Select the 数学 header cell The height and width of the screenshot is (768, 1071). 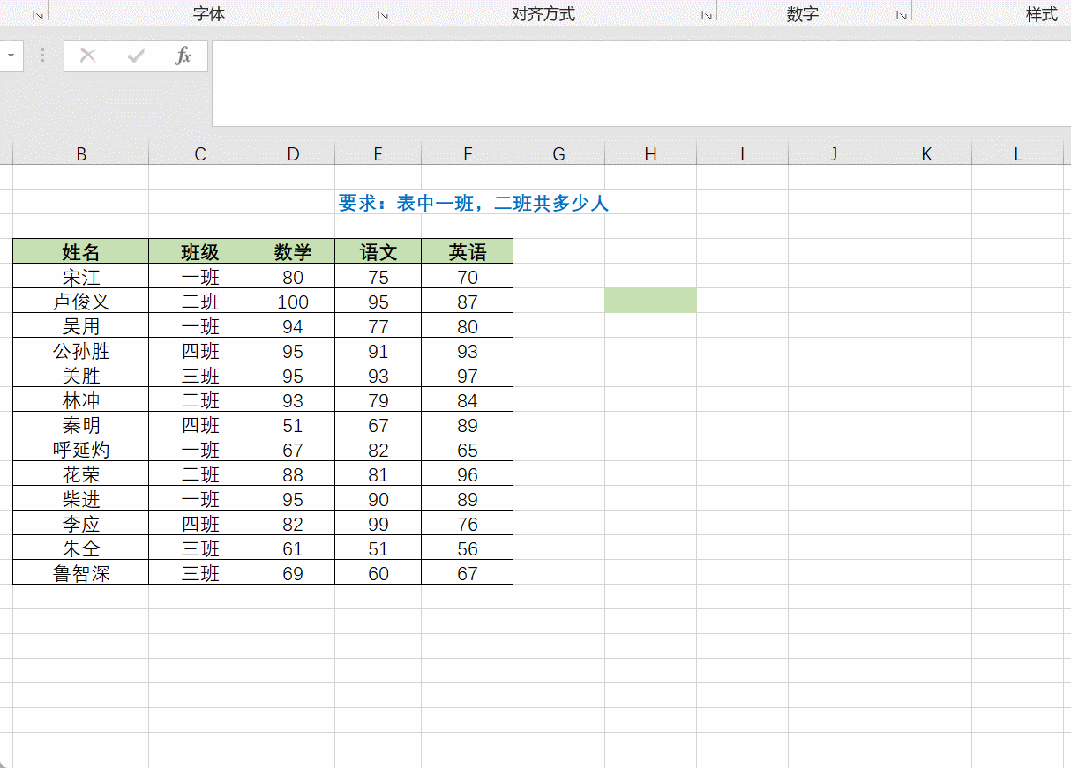[293, 251]
